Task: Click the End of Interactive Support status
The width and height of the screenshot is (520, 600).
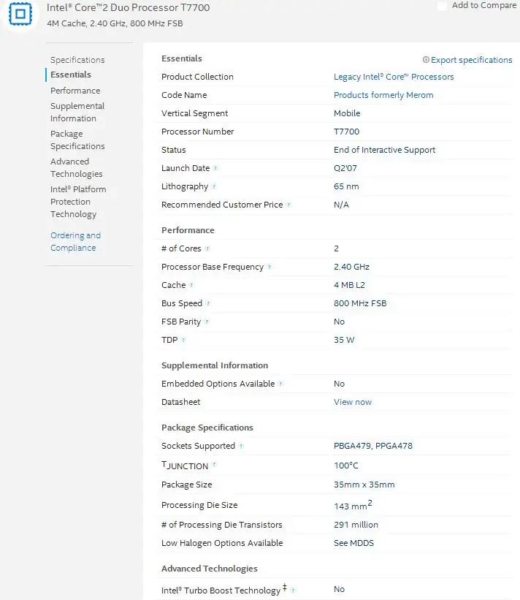Action: click(384, 150)
